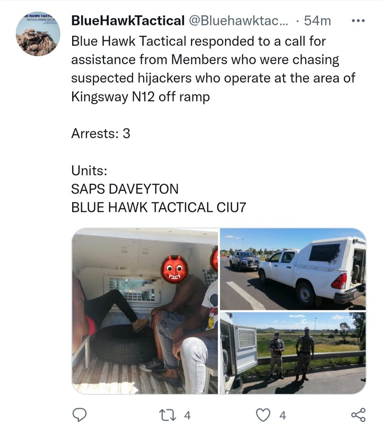Screen dimensions: 382x430
Task: Open the photo of suspects inside van
Action: tap(145, 311)
